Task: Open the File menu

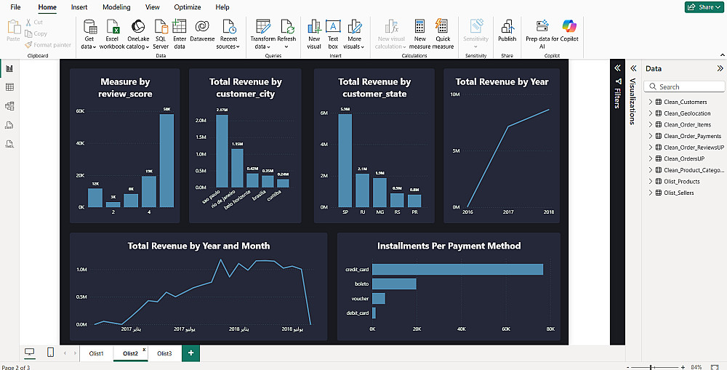Action: point(15,7)
